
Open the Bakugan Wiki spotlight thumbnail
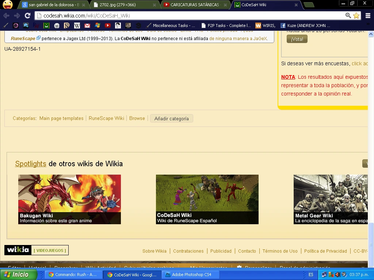tap(69, 199)
